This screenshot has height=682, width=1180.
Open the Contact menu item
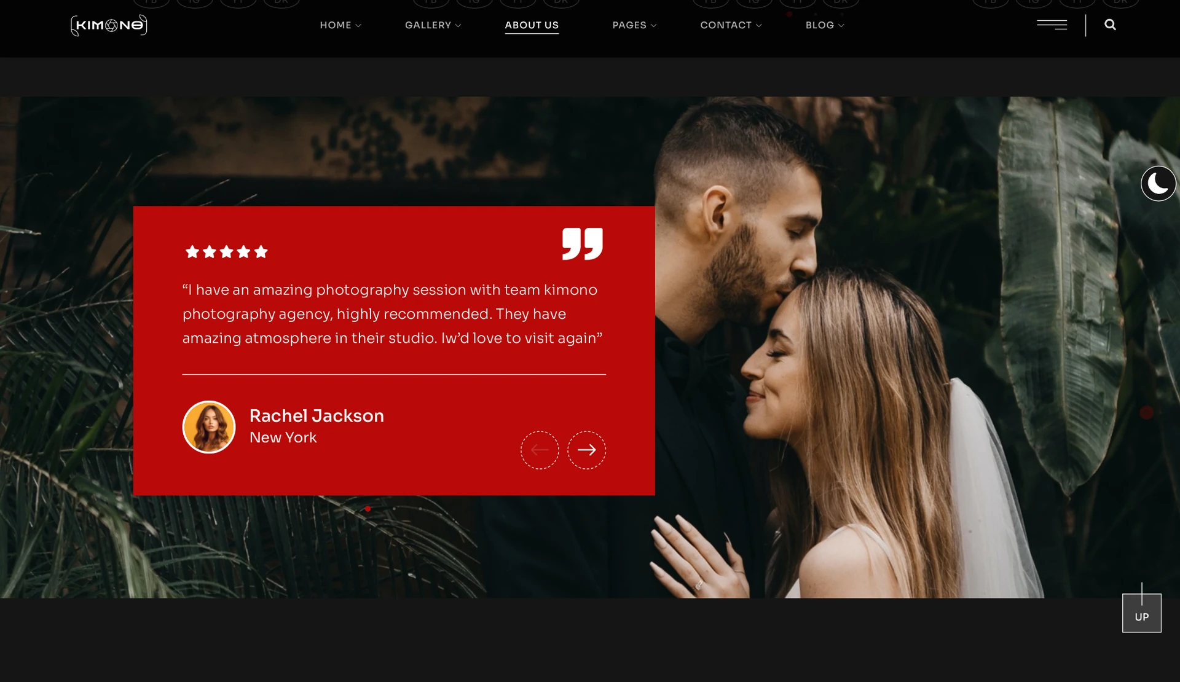731,25
